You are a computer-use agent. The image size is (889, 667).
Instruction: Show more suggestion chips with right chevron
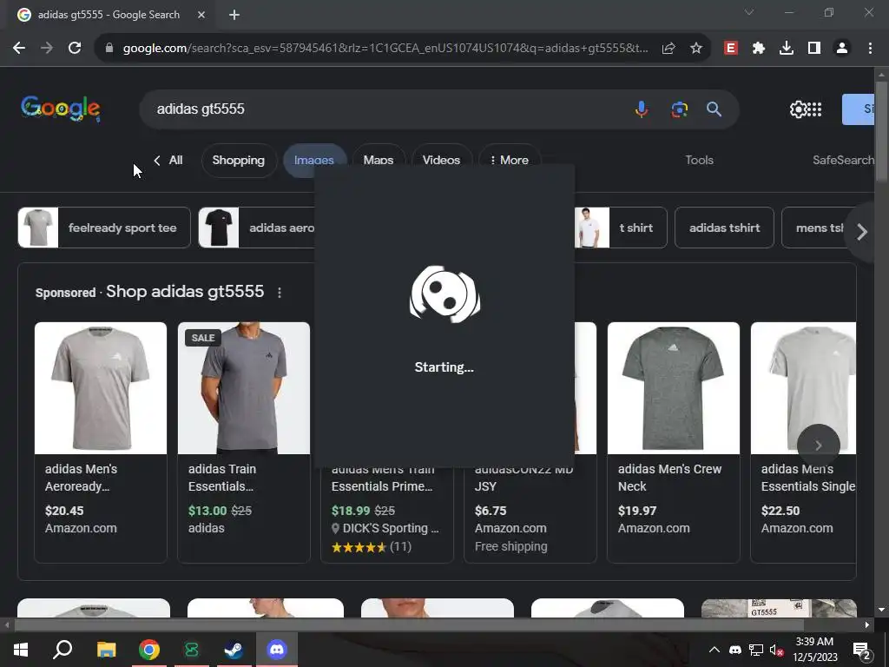862,231
